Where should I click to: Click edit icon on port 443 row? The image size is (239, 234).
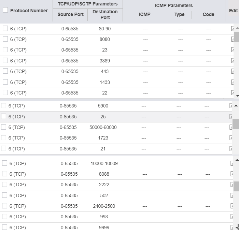[233, 71]
